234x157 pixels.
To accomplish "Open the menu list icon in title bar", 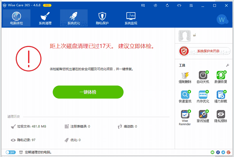I will click(x=191, y=5).
